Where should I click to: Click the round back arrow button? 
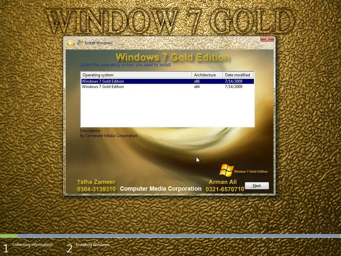point(71,43)
